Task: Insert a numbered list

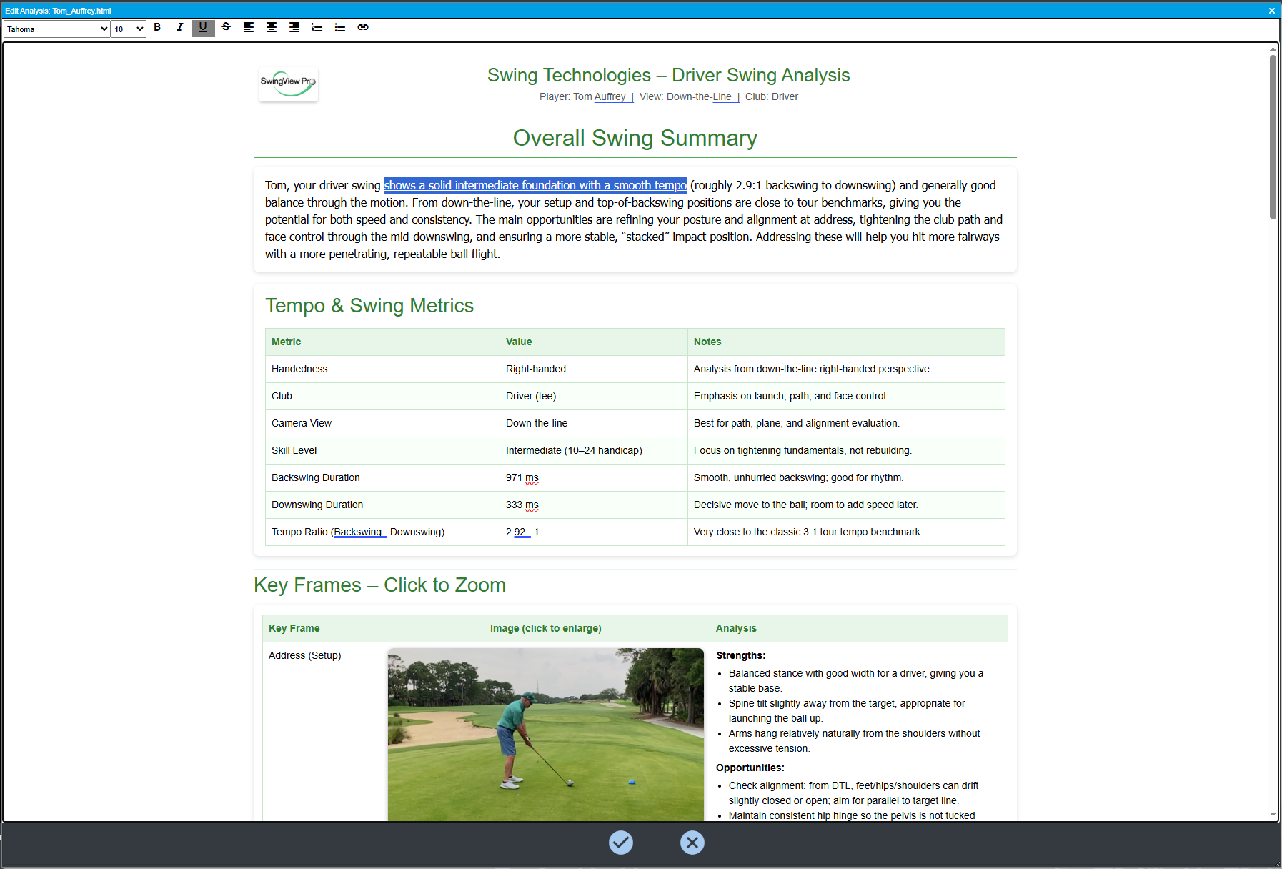Action: 317,28
